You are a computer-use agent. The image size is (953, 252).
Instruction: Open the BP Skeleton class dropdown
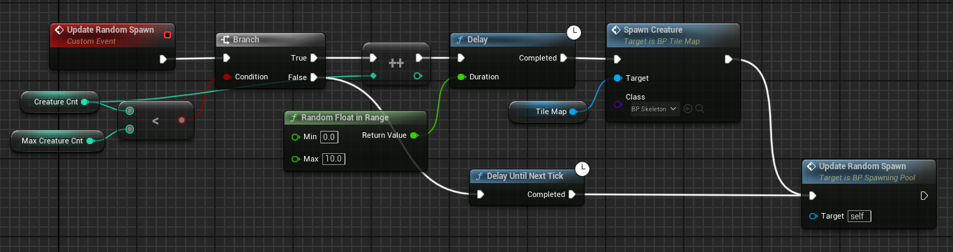[654, 109]
